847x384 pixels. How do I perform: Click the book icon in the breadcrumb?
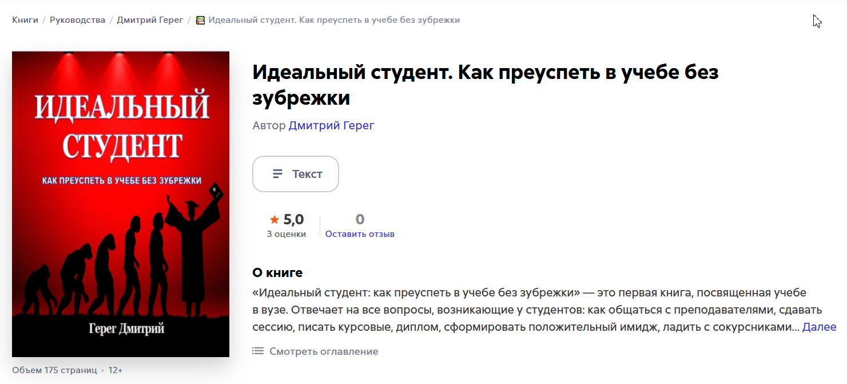(200, 19)
